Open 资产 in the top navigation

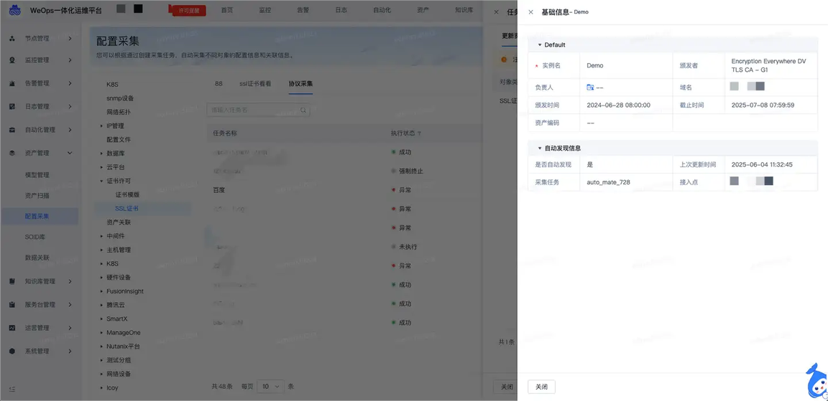tap(423, 11)
